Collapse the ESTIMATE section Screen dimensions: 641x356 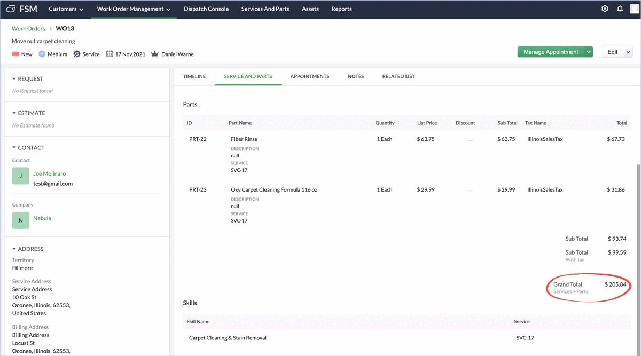tap(14, 113)
